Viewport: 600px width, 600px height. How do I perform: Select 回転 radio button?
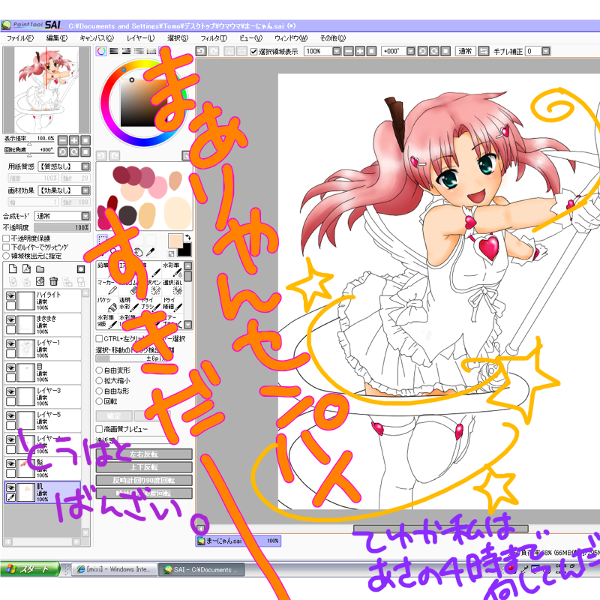click(x=99, y=401)
